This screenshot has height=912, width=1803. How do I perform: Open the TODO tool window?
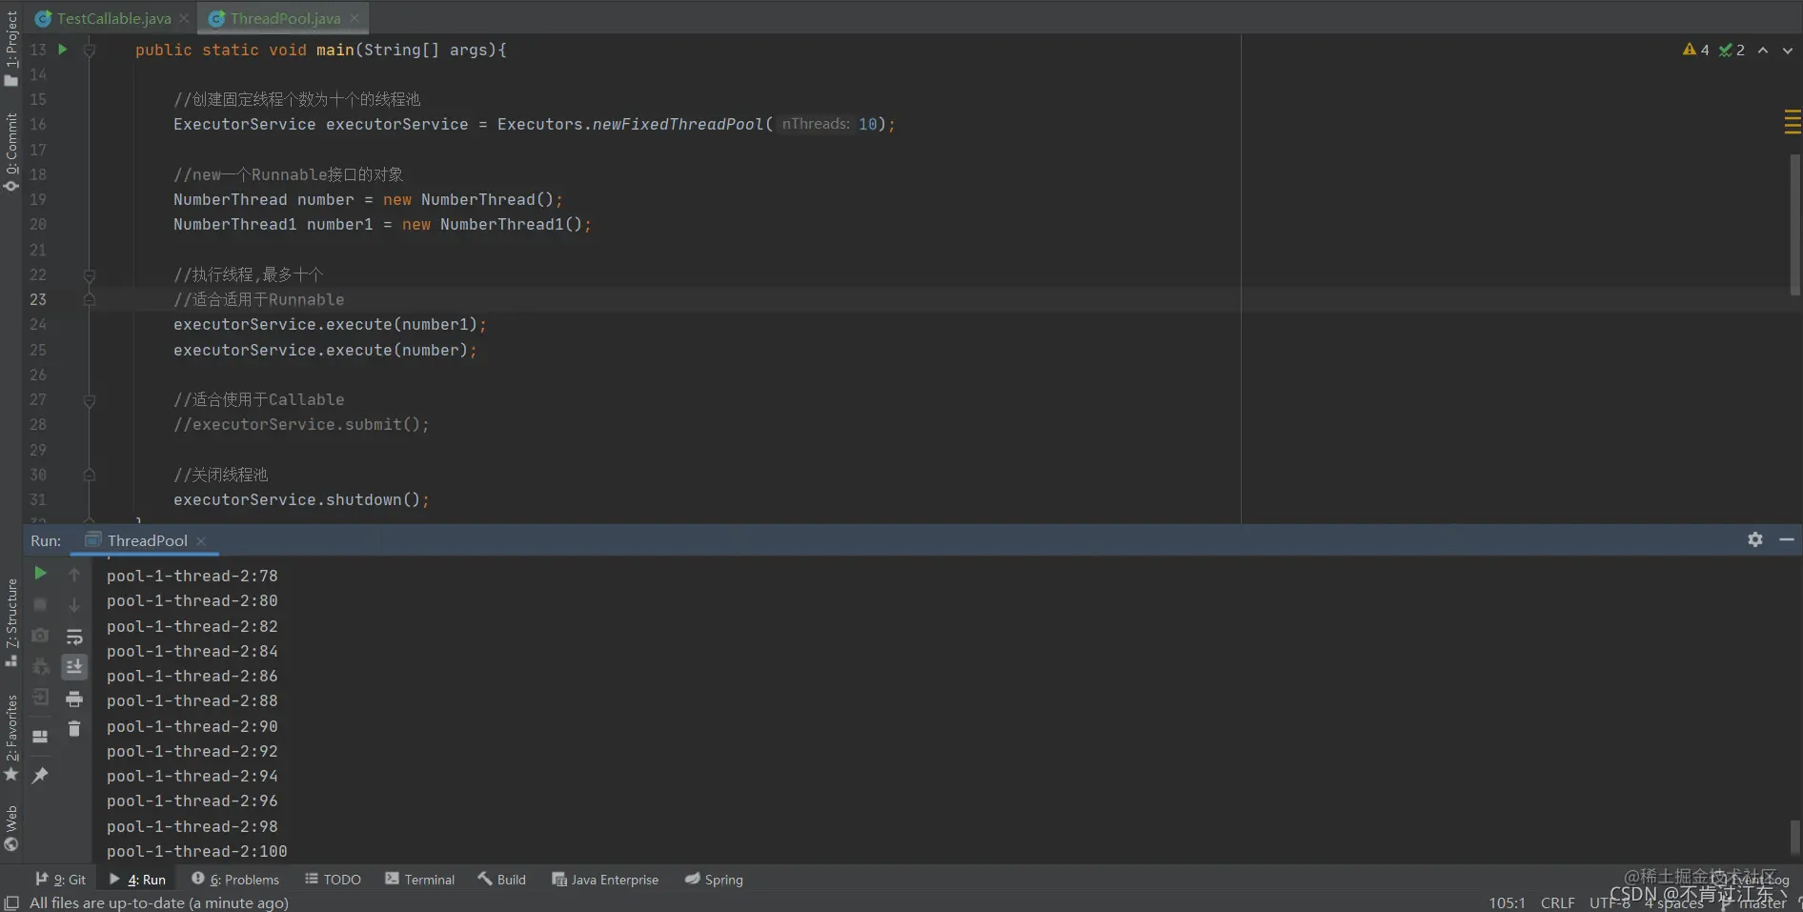pyautogui.click(x=333, y=880)
